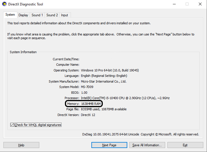This screenshot has height=152, width=207.
Task: Click the System Information group label
Action: [23, 52]
